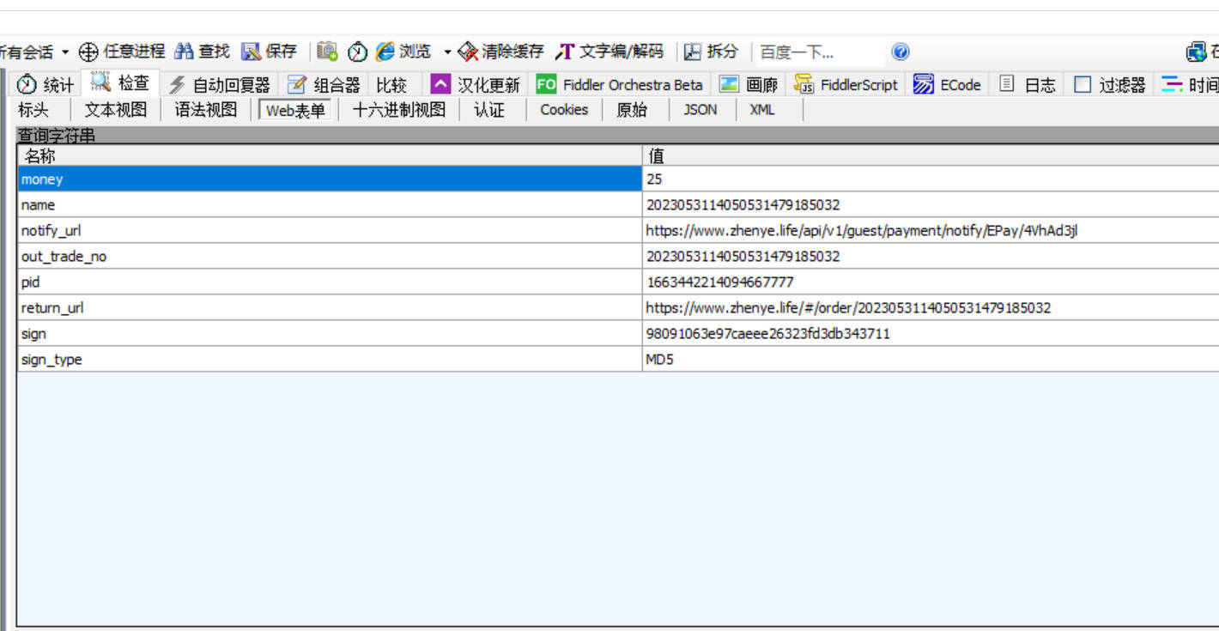Open the AutoResponder (自动回复器) tab
Image resolution: width=1219 pixels, height=631 pixels.
[x=219, y=84]
